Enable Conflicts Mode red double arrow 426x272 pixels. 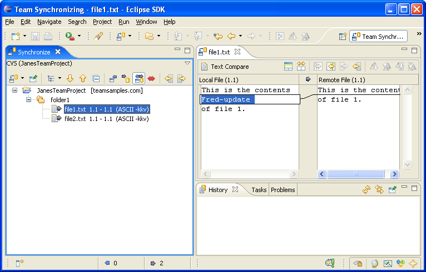coord(151,79)
